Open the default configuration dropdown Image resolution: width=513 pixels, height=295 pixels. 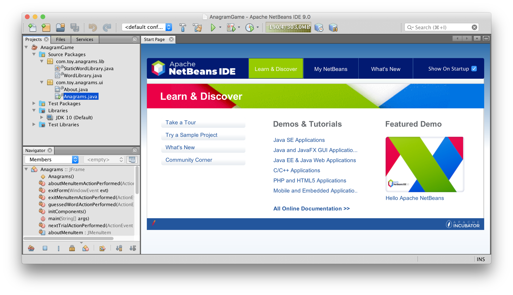(169, 27)
